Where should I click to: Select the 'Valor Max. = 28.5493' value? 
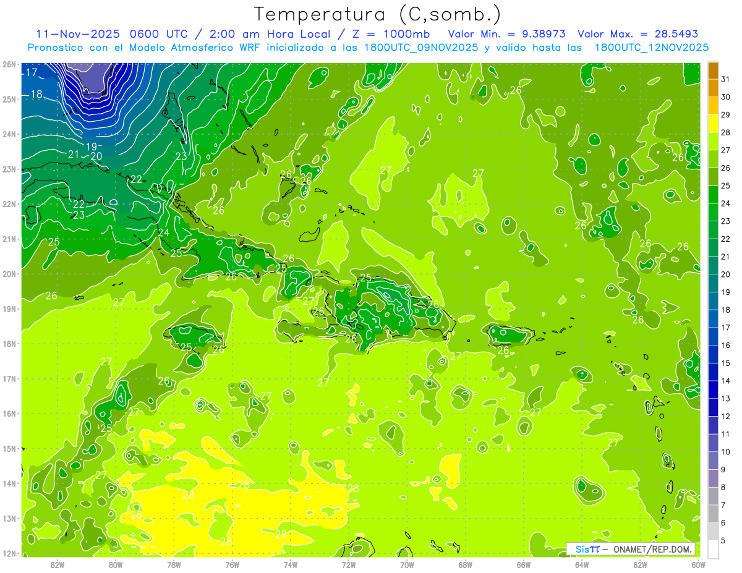click(x=638, y=34)
